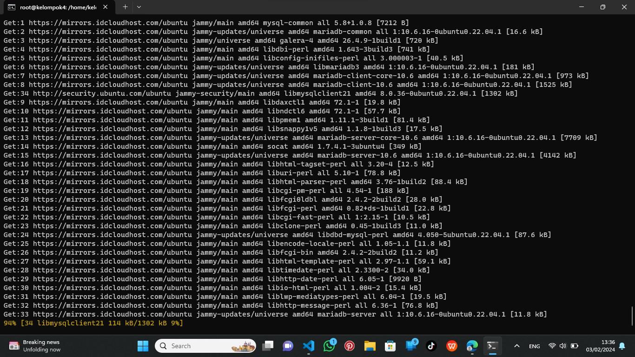Click the Get:12 libsnappy1v5 line

coord(223,129)
